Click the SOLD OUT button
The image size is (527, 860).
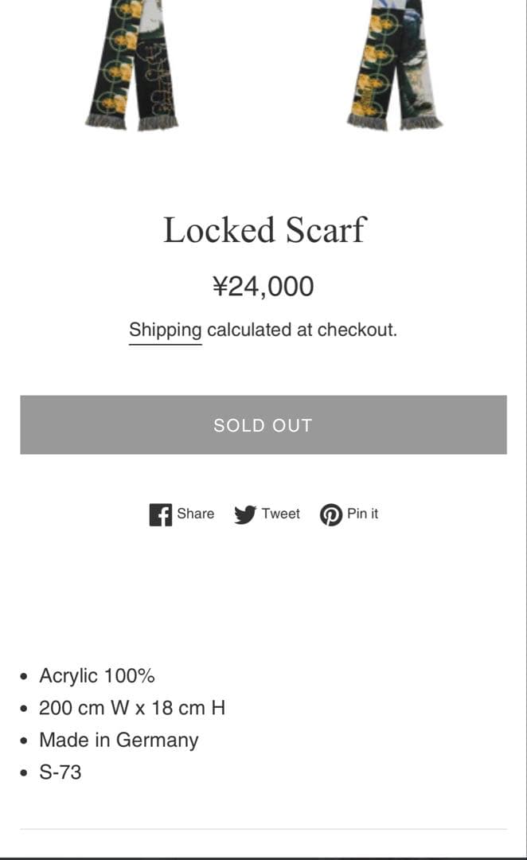[x=263, y=424]
